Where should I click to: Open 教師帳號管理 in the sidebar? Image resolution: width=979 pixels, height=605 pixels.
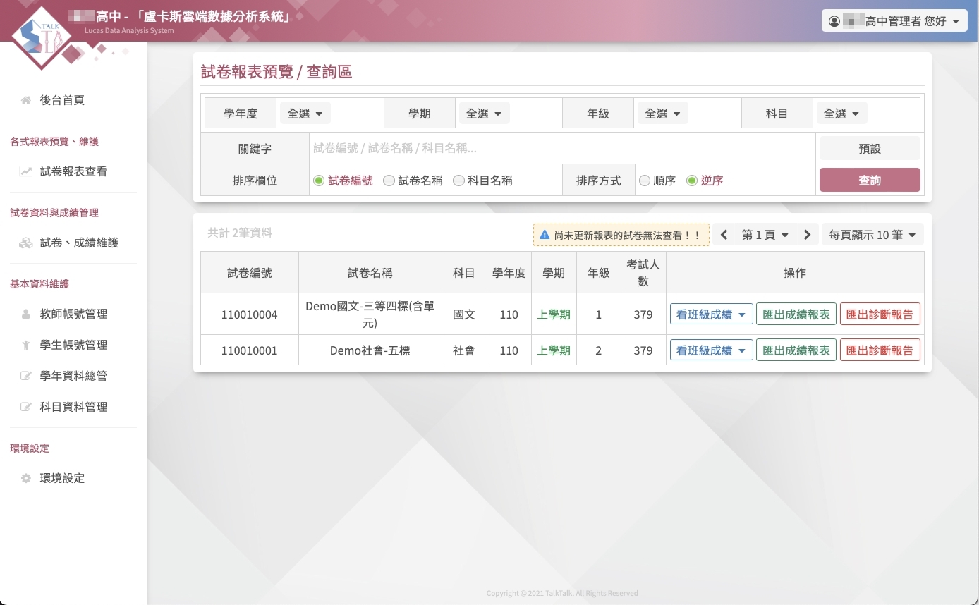73,314
